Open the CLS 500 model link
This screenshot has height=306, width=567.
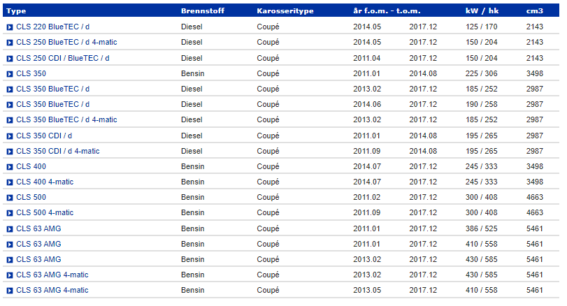pos(31,197)
